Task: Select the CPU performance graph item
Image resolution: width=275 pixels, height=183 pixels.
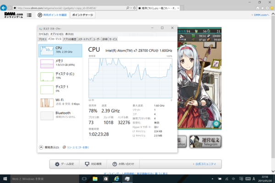Action: tap(60, 51)
